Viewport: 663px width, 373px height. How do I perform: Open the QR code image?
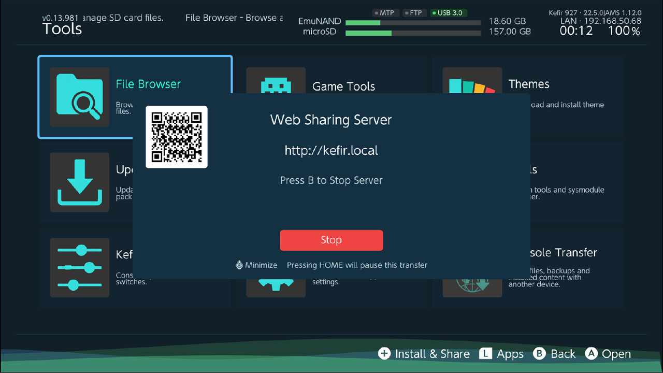tap(177, 137)
